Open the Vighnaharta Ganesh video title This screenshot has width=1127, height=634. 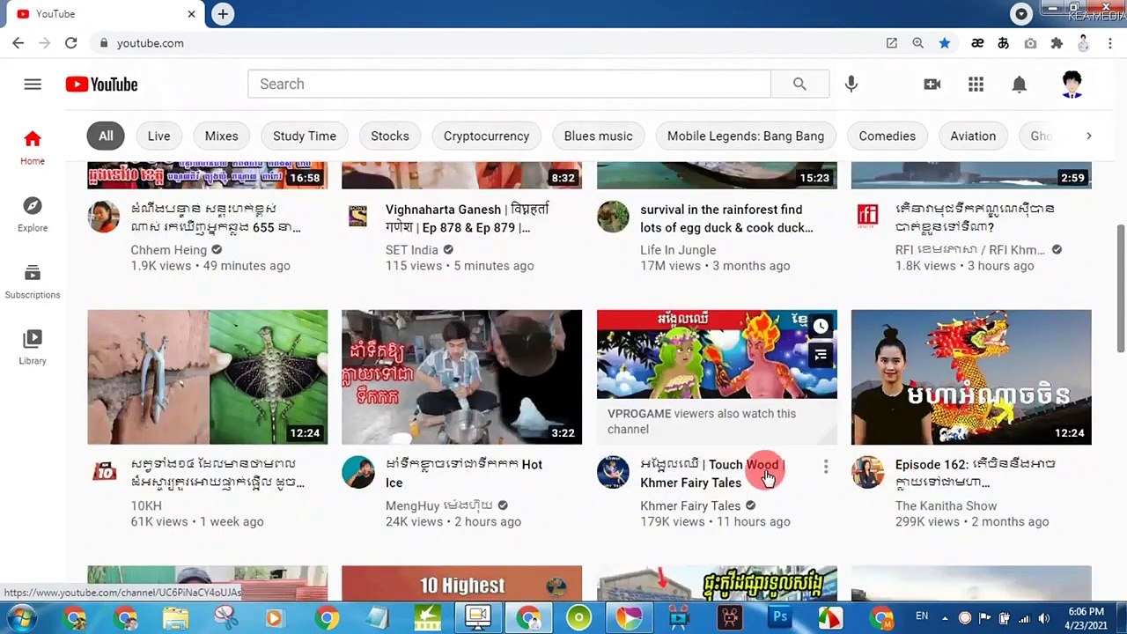(467, 218)
